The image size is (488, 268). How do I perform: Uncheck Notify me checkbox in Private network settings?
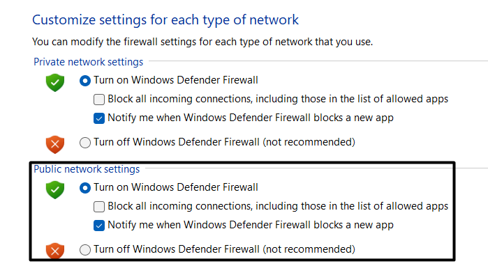point(99,118)
